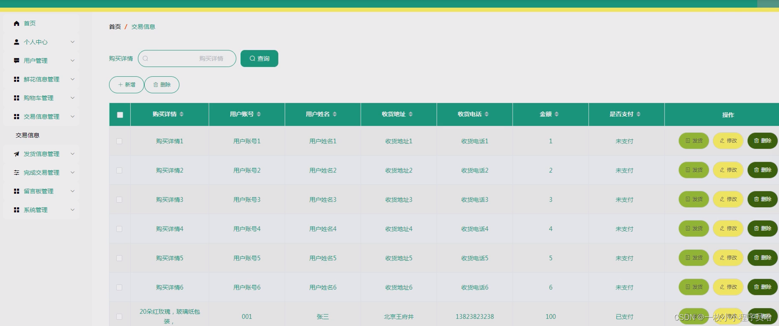The width and height of the screenshot is (779, 326).
Task: Click 交易信息 in the breadcrumb
Action: [x=143, y=27]
